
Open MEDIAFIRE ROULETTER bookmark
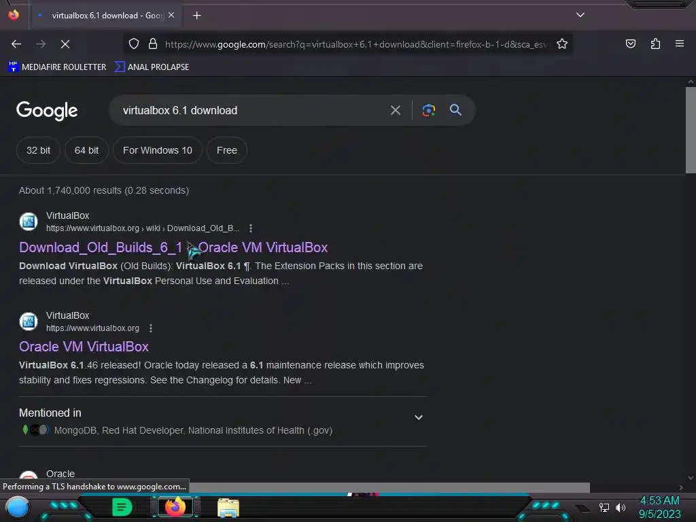click(x=57, y=67)
